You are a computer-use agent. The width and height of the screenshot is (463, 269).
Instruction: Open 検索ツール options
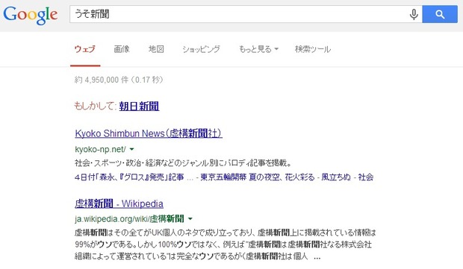313,49
